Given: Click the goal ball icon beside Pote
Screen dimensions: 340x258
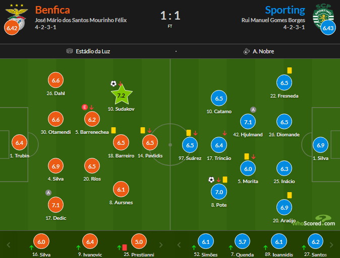Looking at the screenshot, I should (211, 180).
